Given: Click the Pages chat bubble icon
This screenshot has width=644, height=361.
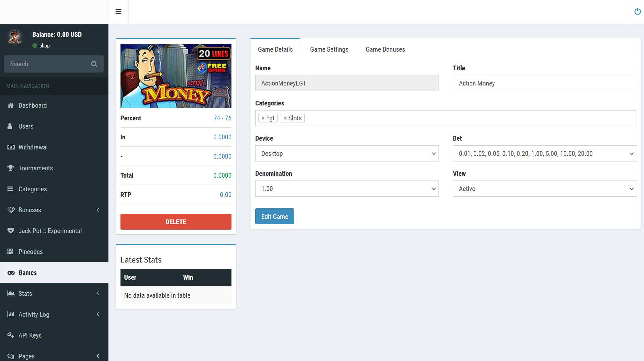Looking at the screenshot, I should [x=11, y=356].
